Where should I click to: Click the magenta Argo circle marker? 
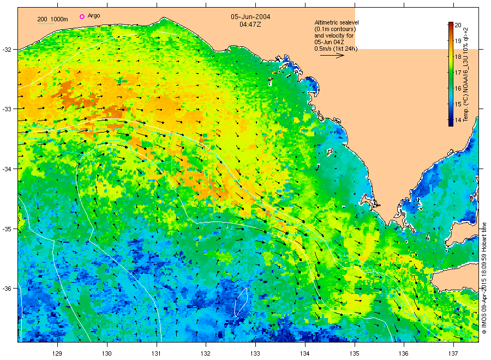coord(82,16)
